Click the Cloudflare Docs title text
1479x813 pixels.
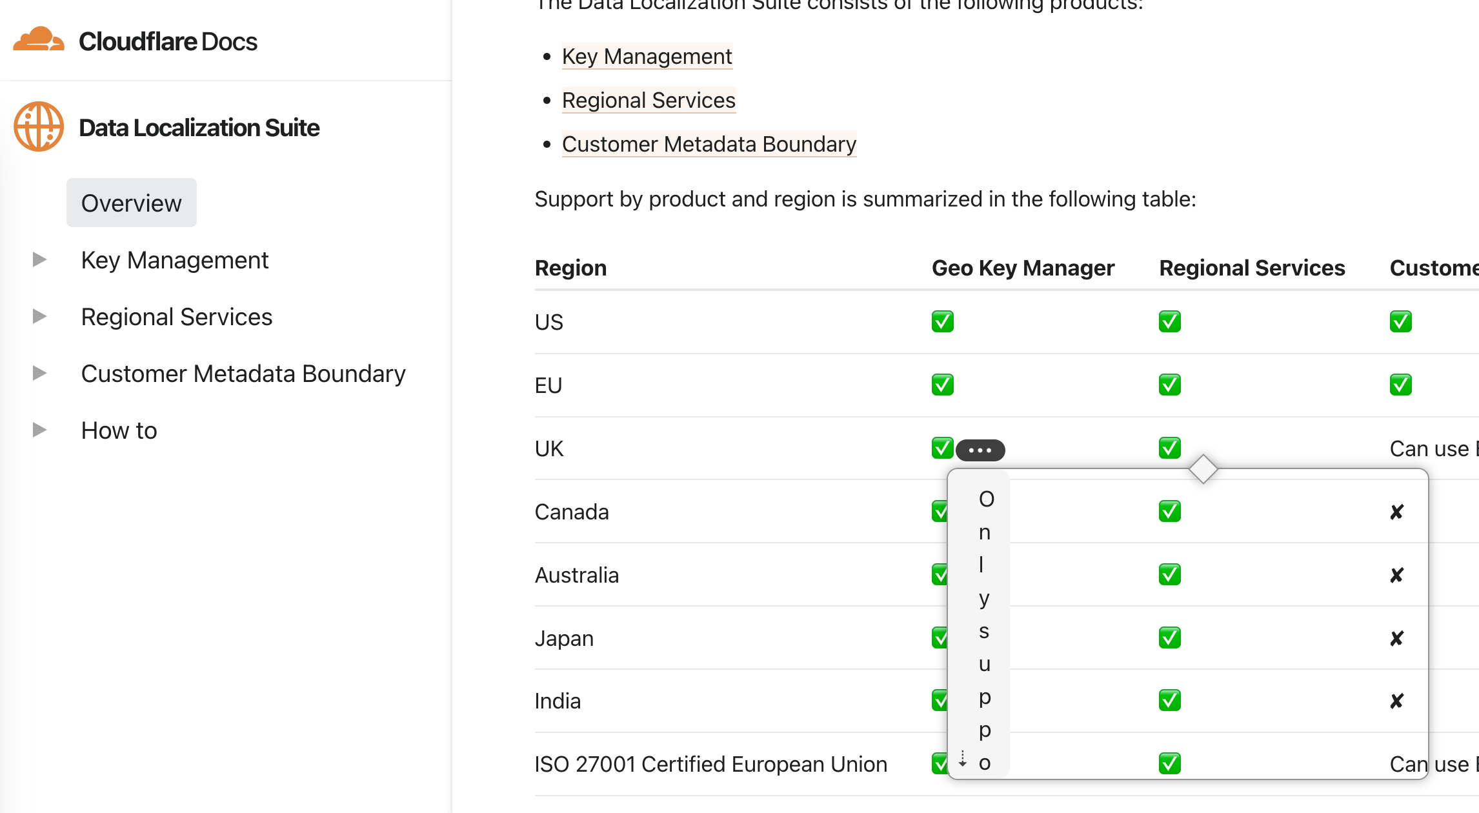click(x=168, y=41)
